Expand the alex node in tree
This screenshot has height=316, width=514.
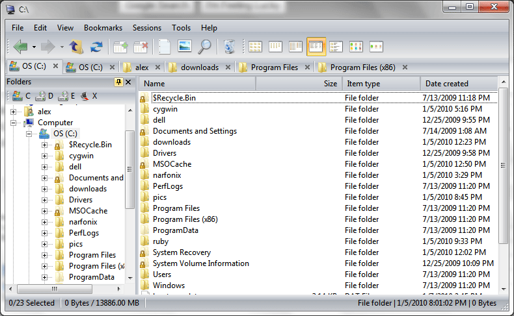[13, 112]
